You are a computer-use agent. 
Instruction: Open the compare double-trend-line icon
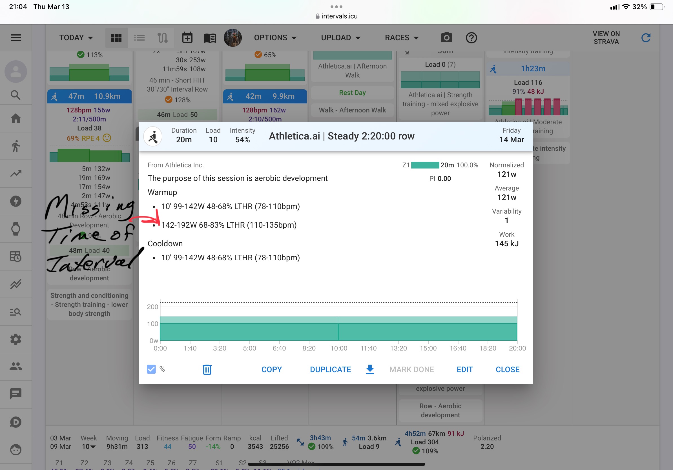point(16,284)
